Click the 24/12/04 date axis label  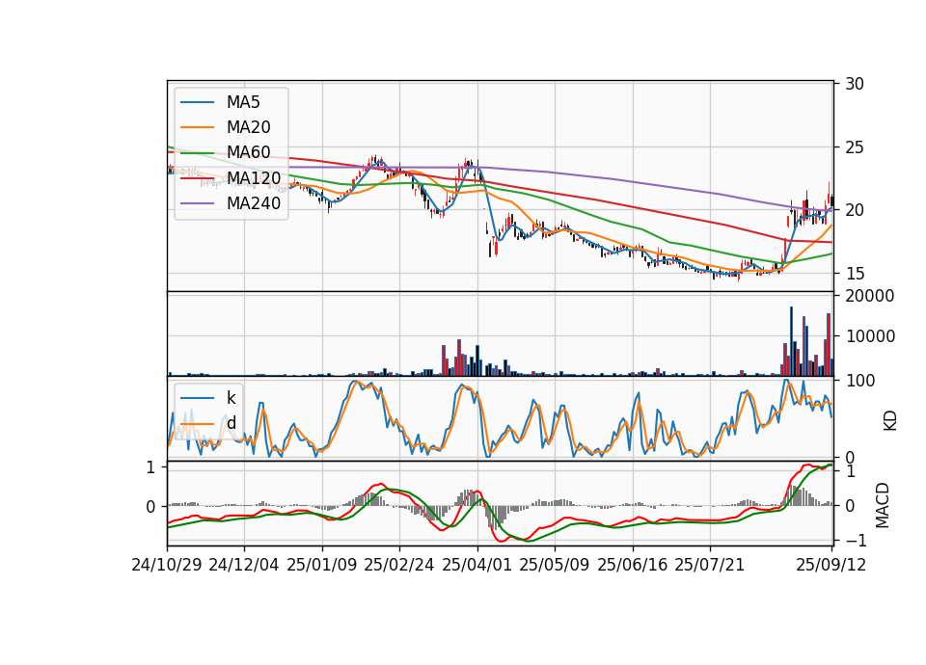[x=244, y=565]
